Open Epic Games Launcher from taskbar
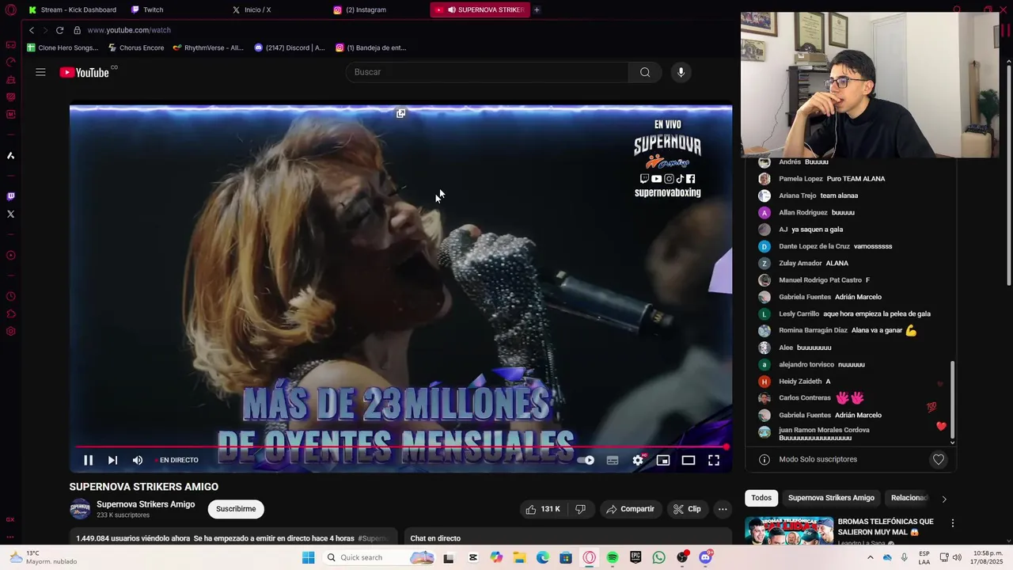This screenshot has height=570, width=1013. click(x=635, y=557)
